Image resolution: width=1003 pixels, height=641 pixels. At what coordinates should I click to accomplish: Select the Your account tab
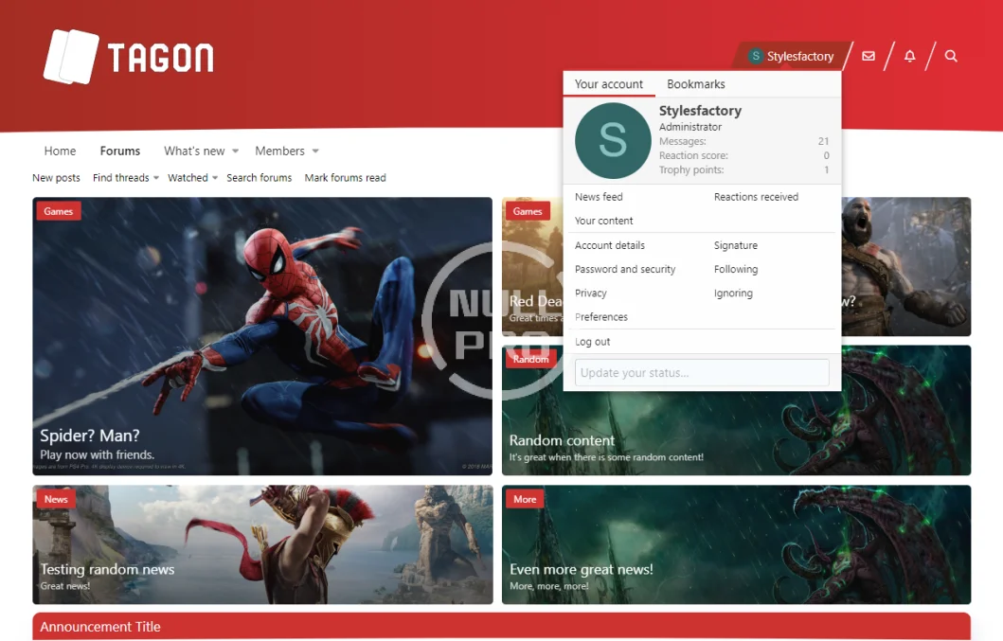(609, 84)
